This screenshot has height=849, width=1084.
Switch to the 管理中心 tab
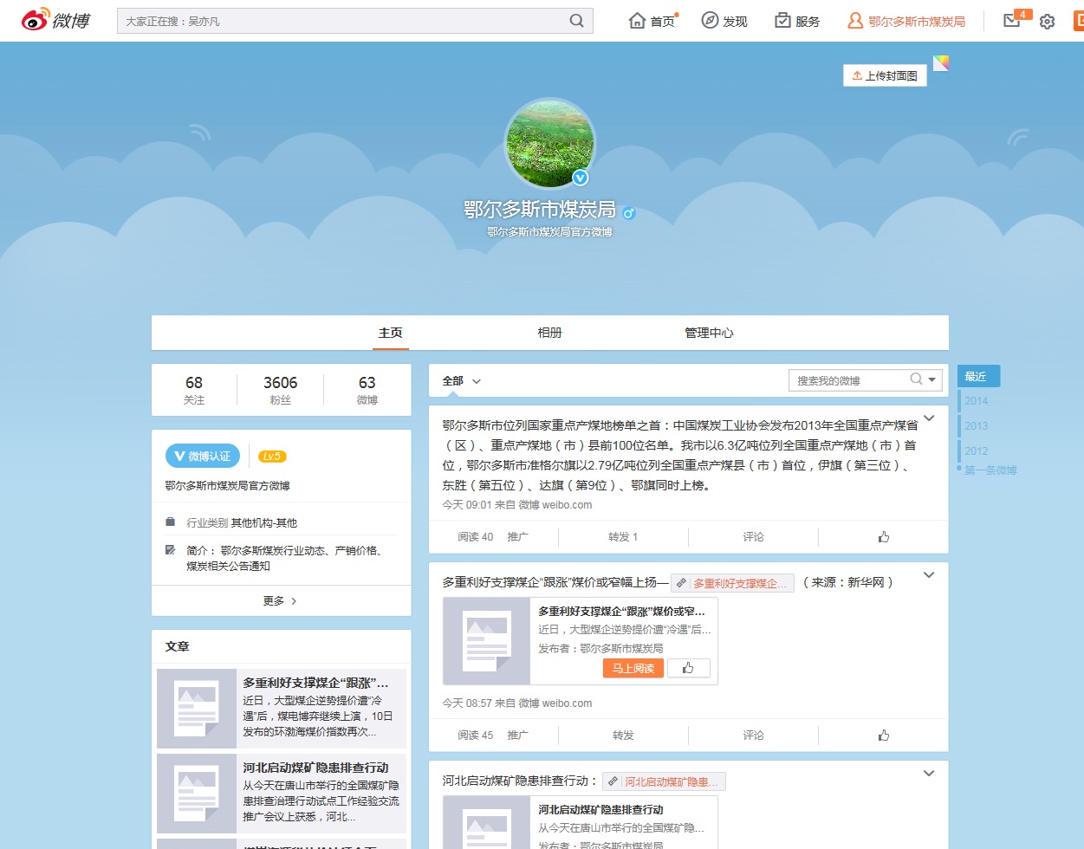pyautogui.click(x=709, y=333)
